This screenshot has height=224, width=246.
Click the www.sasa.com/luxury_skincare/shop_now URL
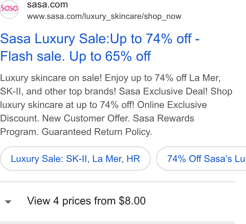104,16
